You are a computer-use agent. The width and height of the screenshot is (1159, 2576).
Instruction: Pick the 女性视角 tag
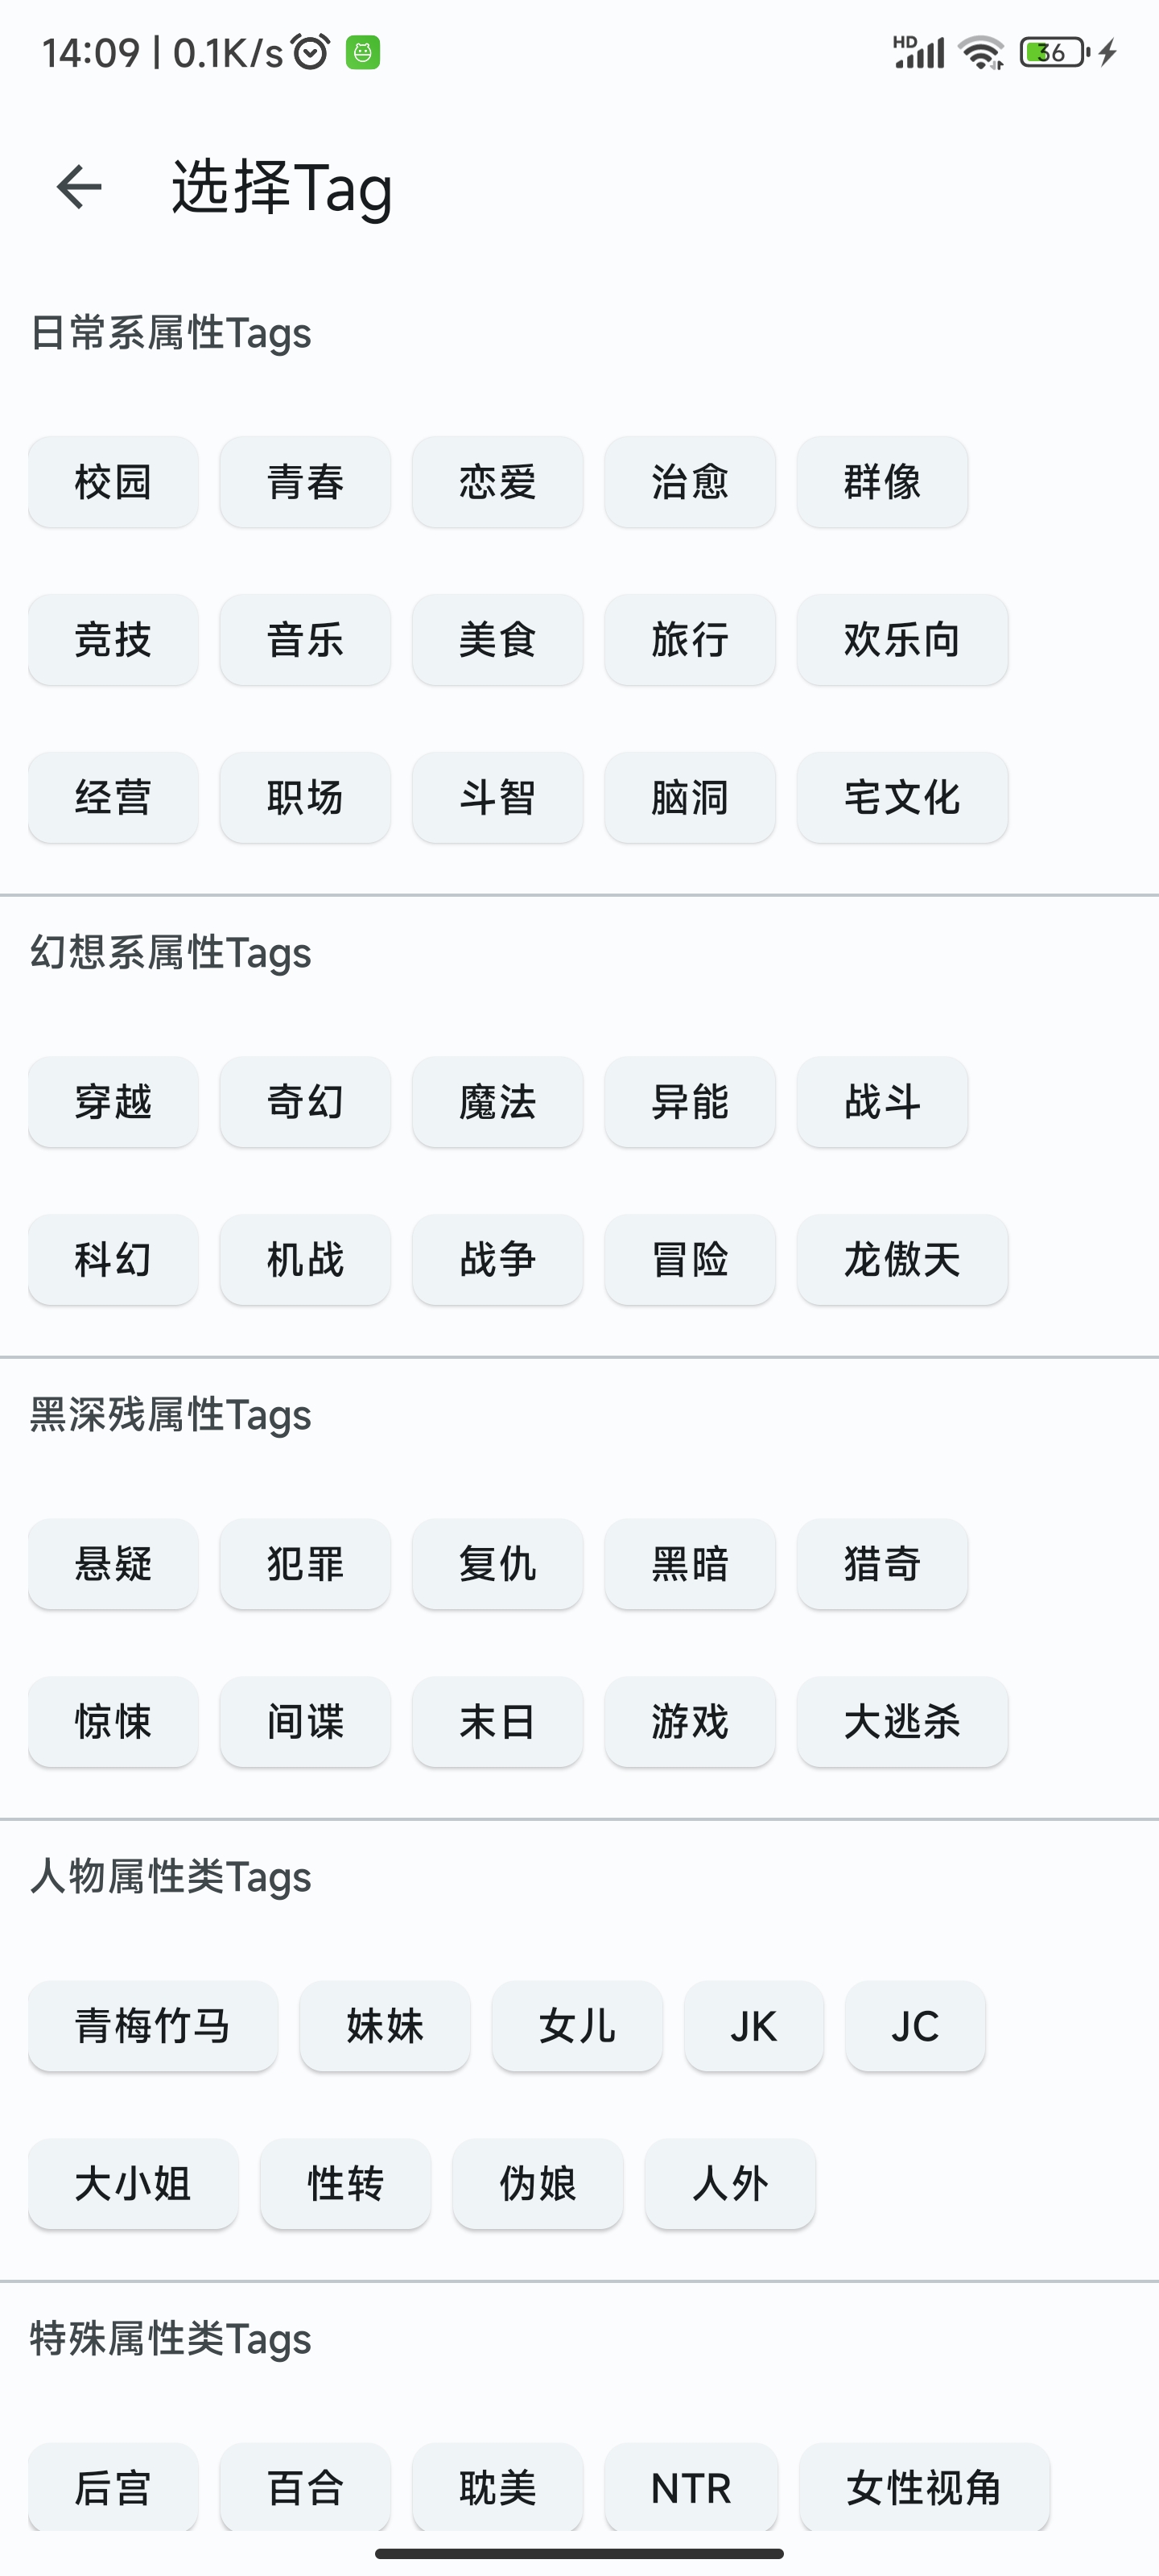[924, 2487]
